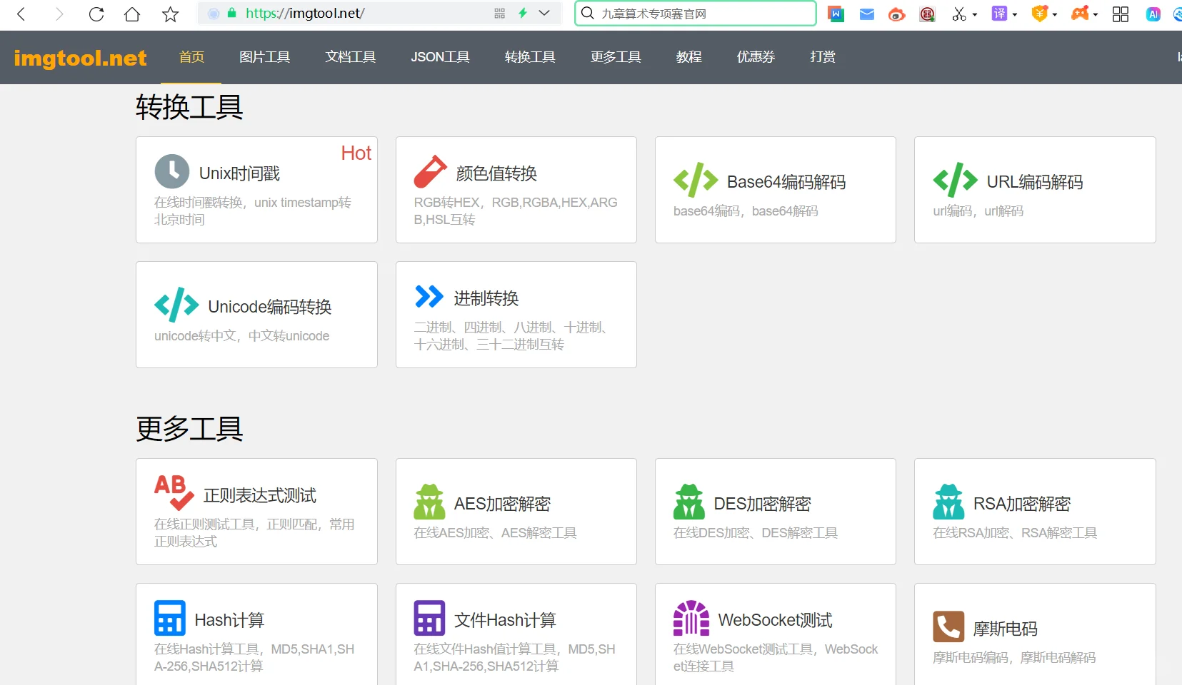The height and width of the screenshot is (685, 1182).
Task: Expand the scissors screenshot tool dropdown
Action: 973,14
